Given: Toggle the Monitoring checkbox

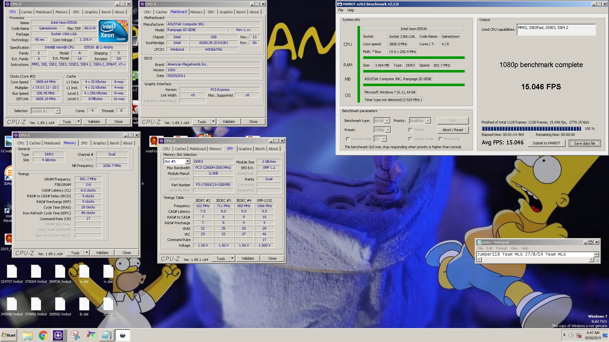Looking at the screenshot, I should (441, 139).
